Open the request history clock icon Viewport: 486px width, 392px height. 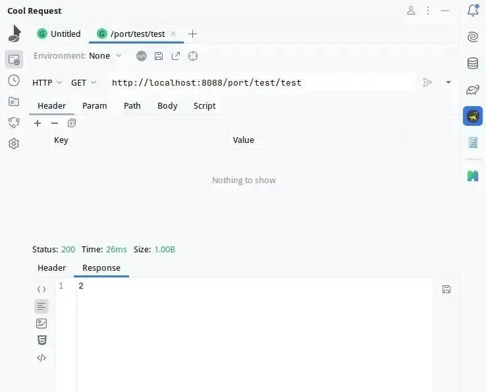pyautogui.click(x=14, y=80)
